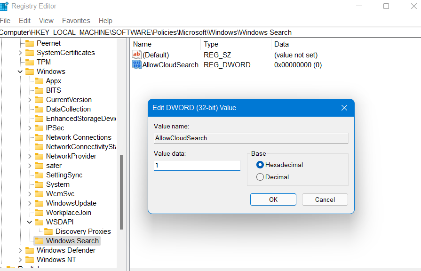
Task: Click the Value data input field
Action: pos(197,166)
